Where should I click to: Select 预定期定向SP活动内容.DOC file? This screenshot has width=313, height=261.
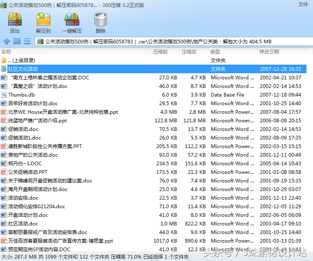point(153,249)
